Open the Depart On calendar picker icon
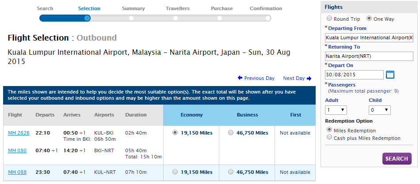The width and height of the screenshot is (420, 184). click(390, 75)
